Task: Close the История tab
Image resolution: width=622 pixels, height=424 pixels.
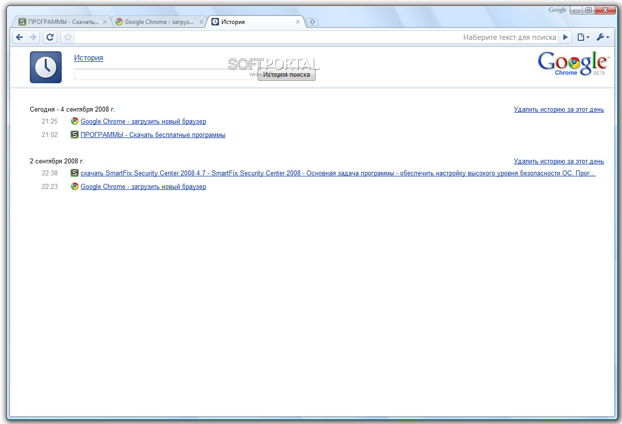Action: click(298, 22)
